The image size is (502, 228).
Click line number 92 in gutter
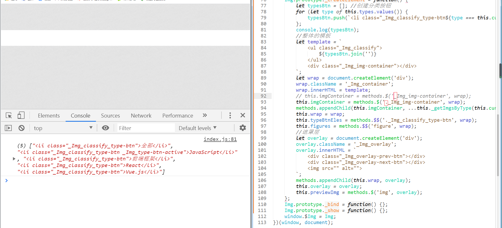[x=263, y=96]
